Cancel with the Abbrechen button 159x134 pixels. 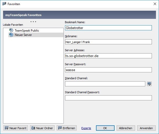pyautogui.click(x=126, y=128)
